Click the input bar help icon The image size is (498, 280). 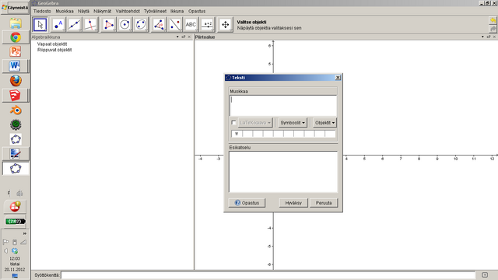pyautogui.click(x=485, y=275)
